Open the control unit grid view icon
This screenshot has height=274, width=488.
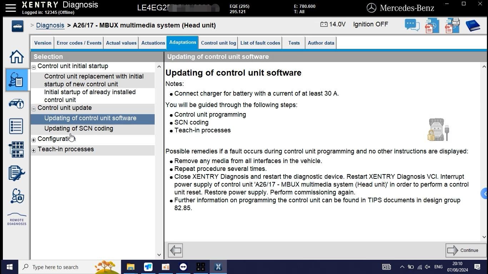(x=16, y=149)
